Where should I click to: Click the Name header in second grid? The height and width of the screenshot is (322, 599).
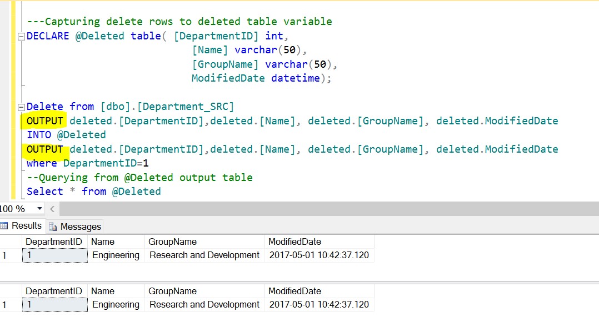click(103, 291)
